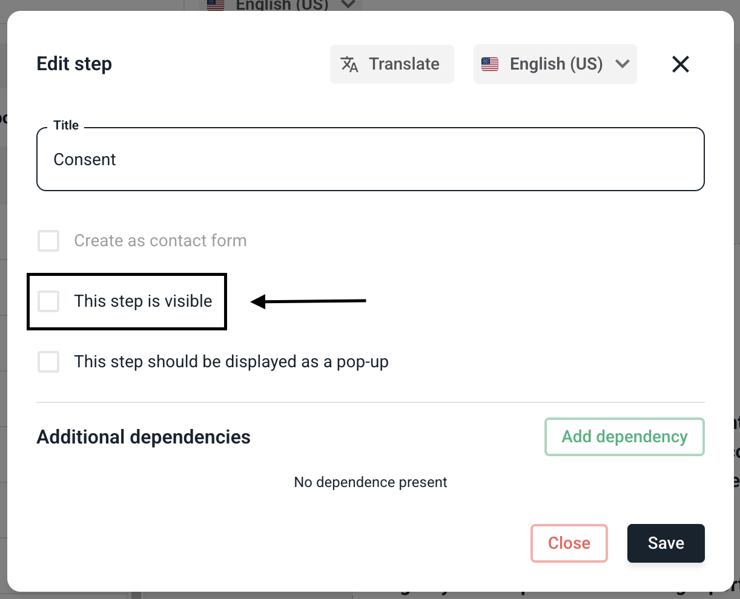This screenshot has width=740, height=599.
Task: Click the "Title" field label
Action: point(66,125)
